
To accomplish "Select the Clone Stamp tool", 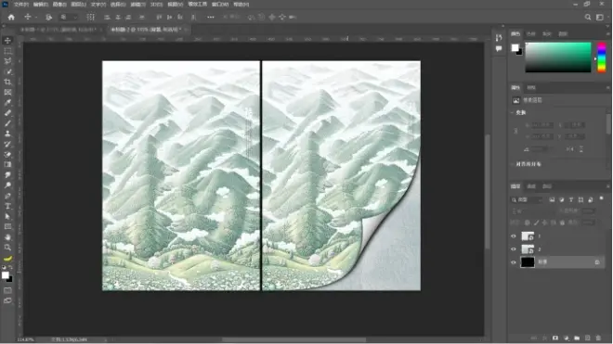I will click(7, 134).
